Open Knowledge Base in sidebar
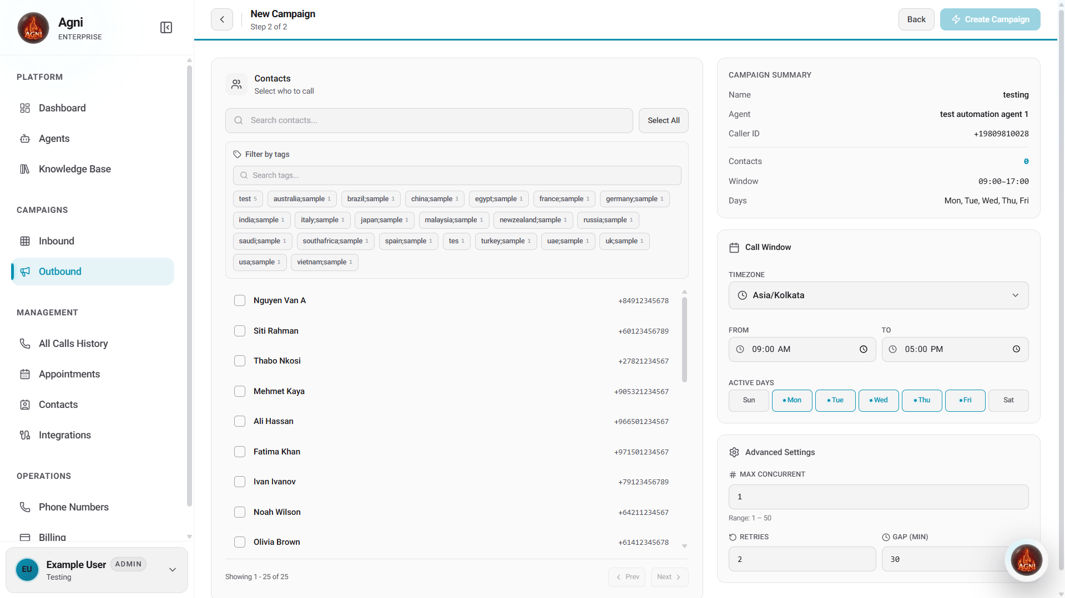The height and width of the screenshot is (598, 1065). (93, 169)
